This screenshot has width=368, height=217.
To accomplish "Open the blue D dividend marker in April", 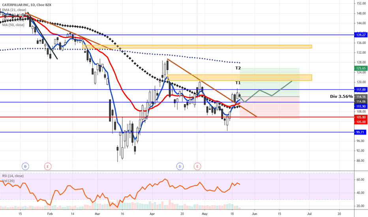I will (180, 166).
